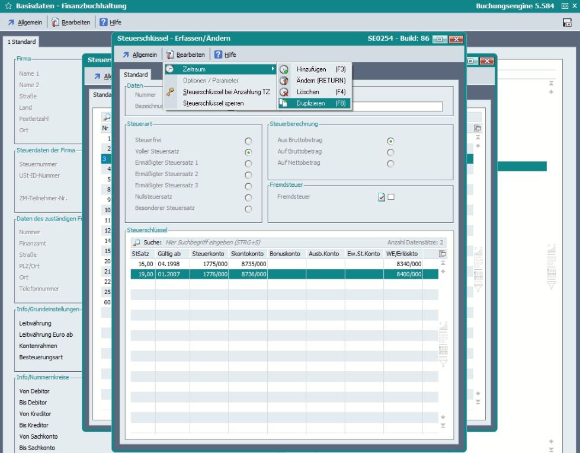Click the Hilfe question mark icon in dialog
580x453 pixels.
(218, 55)
